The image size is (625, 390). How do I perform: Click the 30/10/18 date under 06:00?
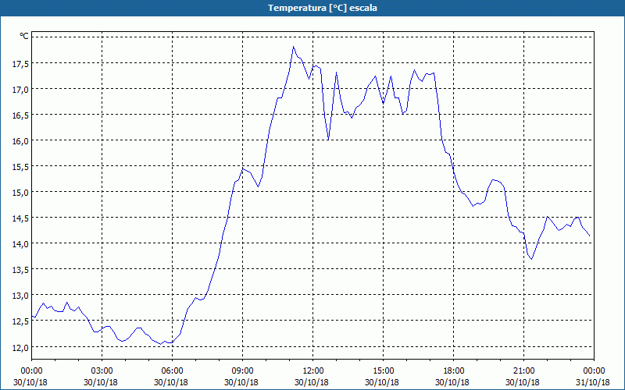pos(171,382)
